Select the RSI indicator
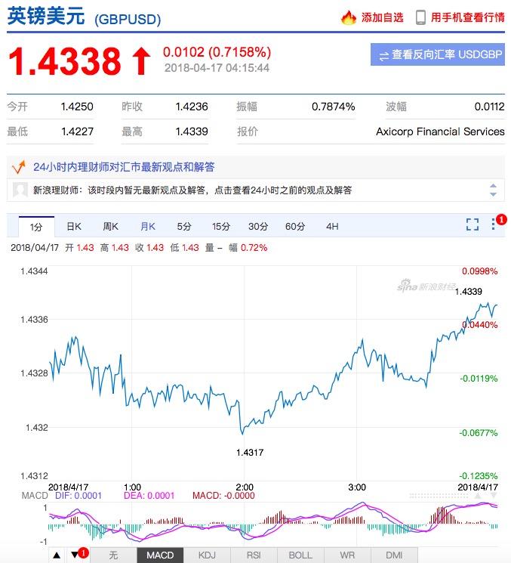This screenshot has width=511, height=563. click(254, 555)
